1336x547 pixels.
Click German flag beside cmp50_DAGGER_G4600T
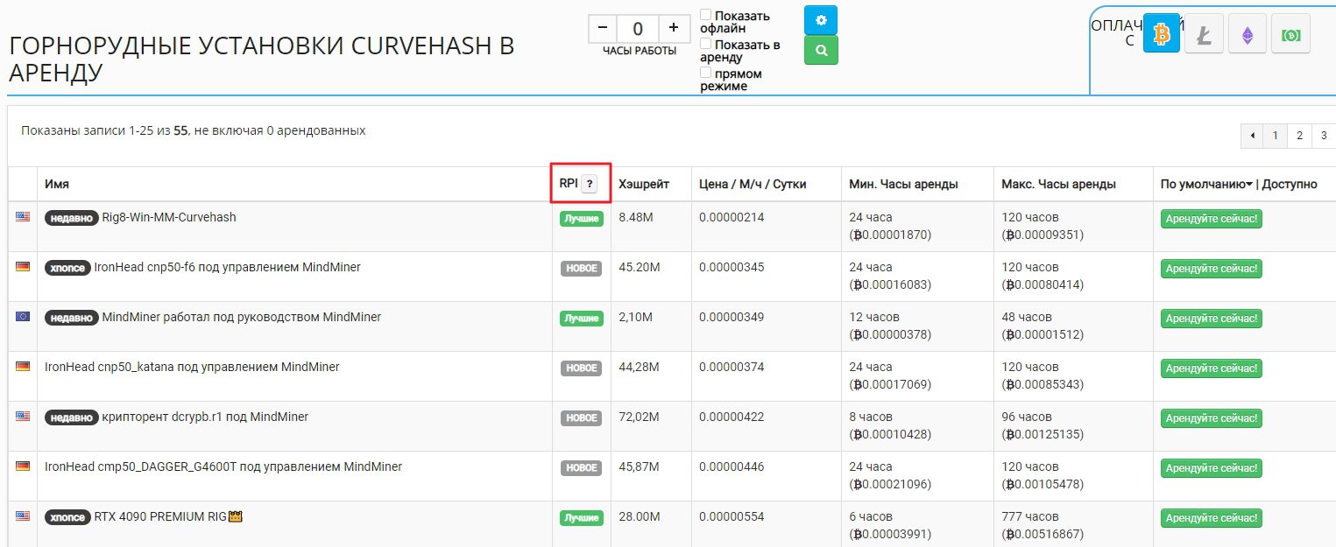(x=23, y=466)
